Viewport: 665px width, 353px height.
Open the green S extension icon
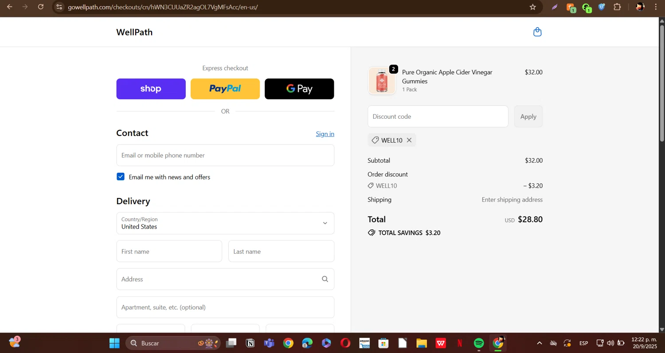coord(587,8)
